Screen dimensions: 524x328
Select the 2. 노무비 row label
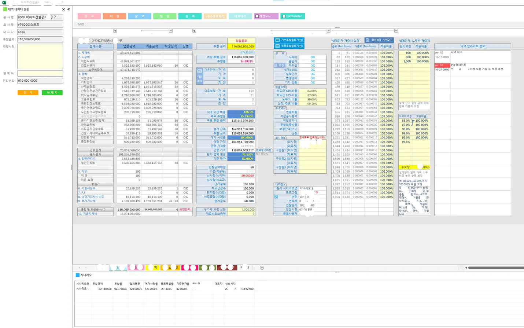tap(95, 57)
